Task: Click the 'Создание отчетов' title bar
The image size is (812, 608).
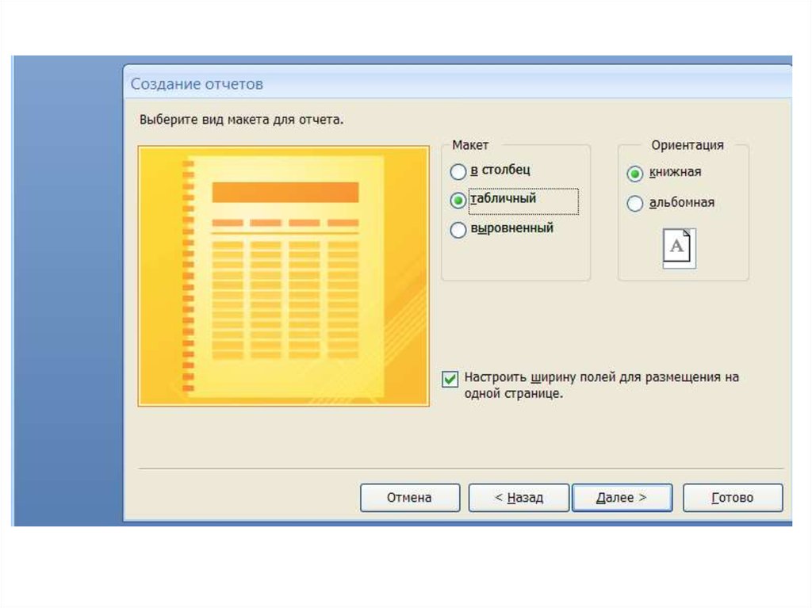Action: point(197,83)
